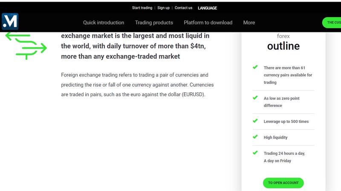Click the green THE CUS button

(x=332, y=23)
